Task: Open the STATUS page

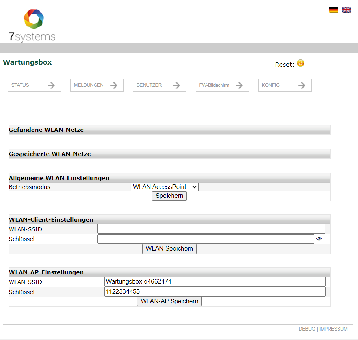Action: coord(34,85)
